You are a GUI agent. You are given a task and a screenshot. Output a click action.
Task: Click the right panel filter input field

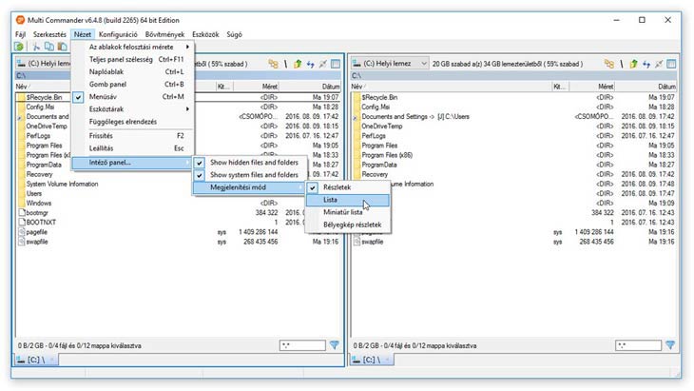pos(638,345)
